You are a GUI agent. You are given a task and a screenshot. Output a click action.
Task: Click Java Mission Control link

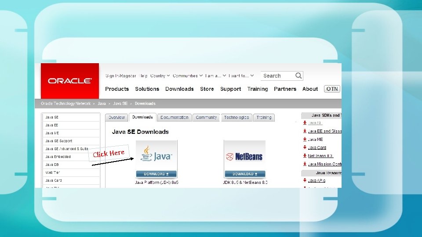tap(324, 164)
